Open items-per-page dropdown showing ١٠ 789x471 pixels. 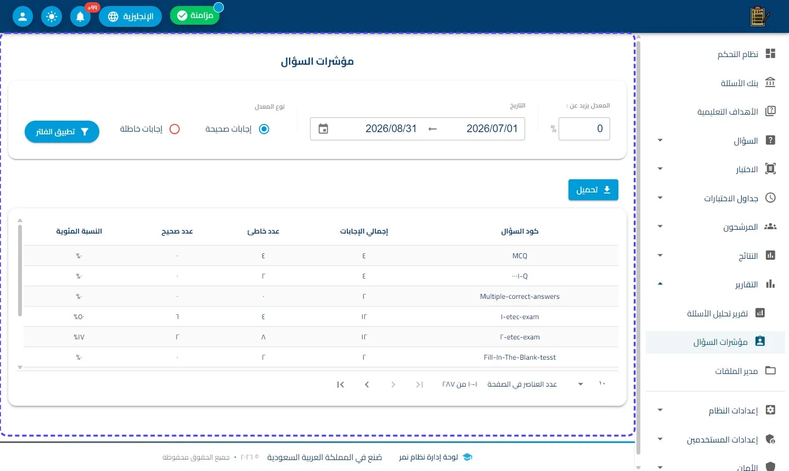591,384
